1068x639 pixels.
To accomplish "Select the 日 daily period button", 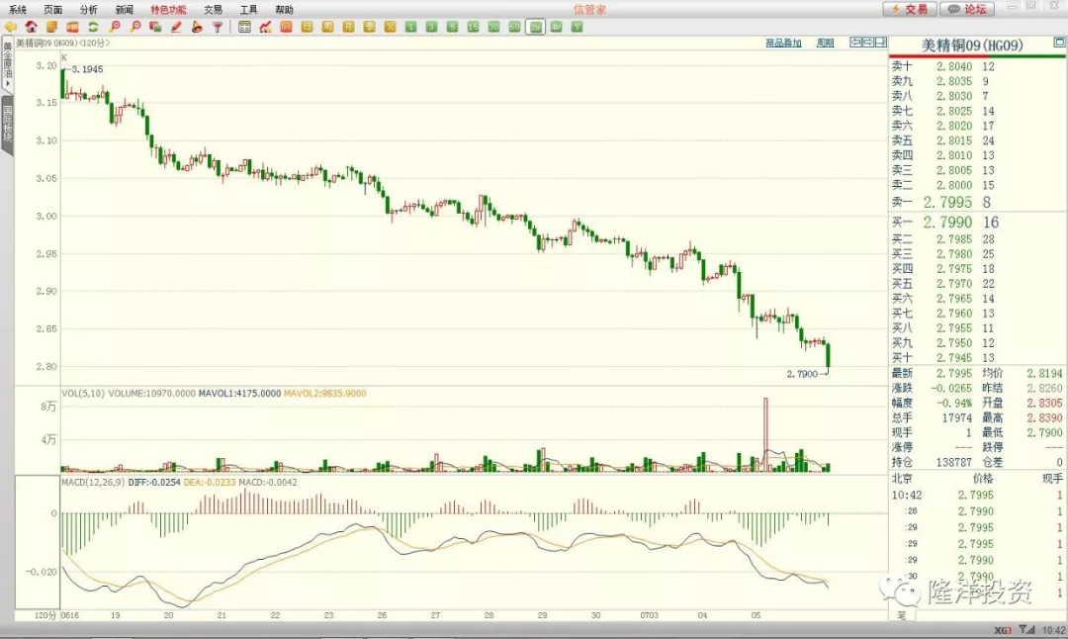I will tap(308, 27).
